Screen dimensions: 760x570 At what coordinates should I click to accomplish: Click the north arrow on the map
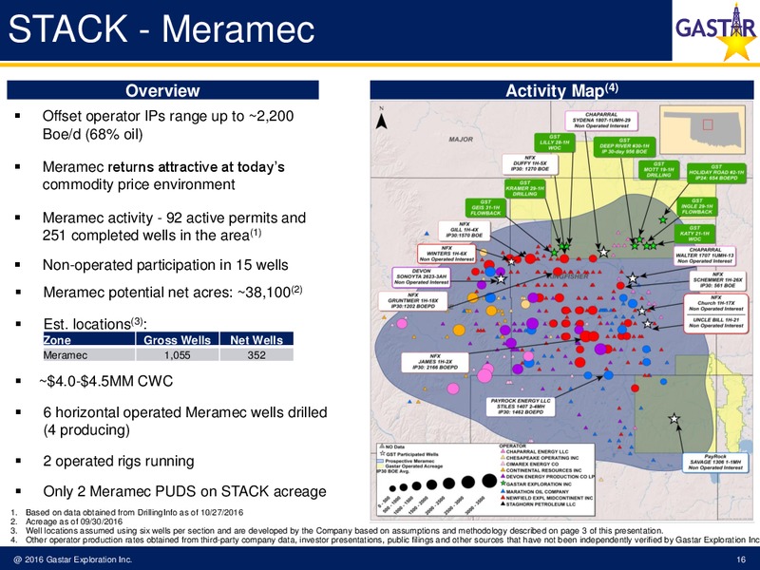pos(382,118)
